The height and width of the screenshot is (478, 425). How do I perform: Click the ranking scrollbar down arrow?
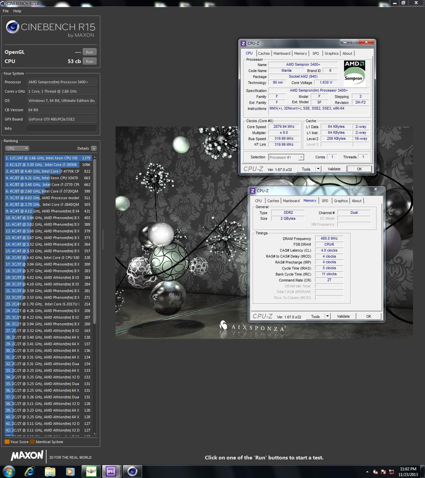point(95,434)
